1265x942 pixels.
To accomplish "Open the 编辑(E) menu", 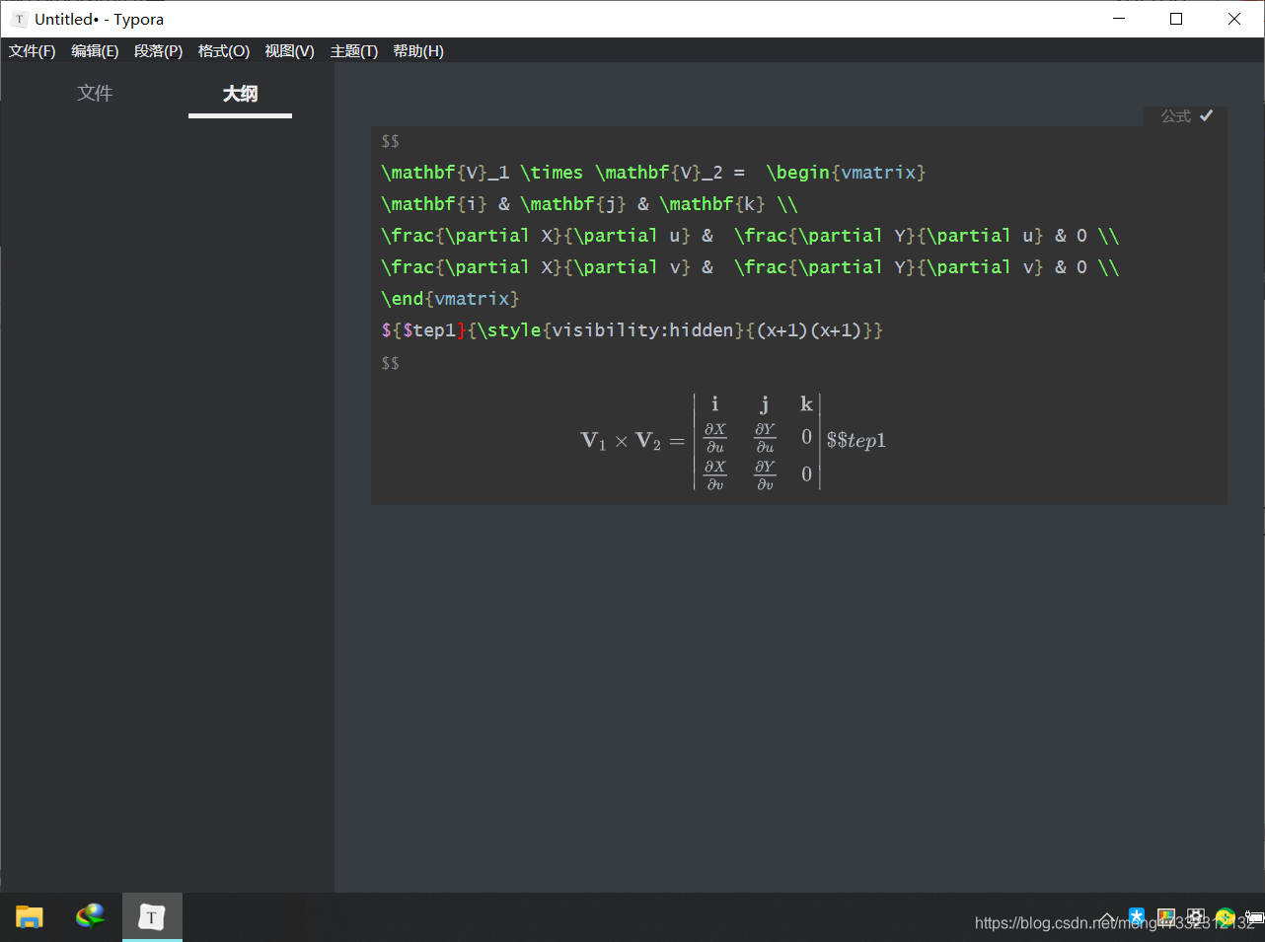I will tap(95, 51).
